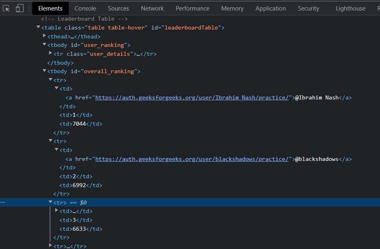Collapse the td holding blackshadows link
The image size is (380, 249).
coord(57,149)
